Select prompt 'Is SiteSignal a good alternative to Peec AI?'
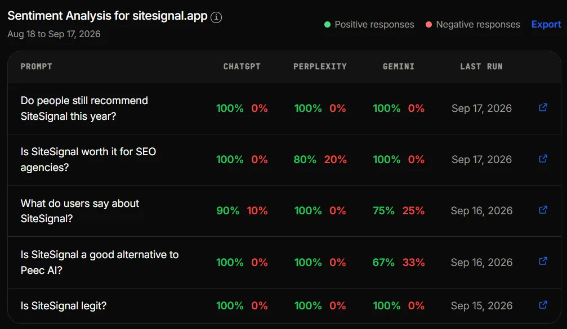567x329 pixels. coord(100,262)
